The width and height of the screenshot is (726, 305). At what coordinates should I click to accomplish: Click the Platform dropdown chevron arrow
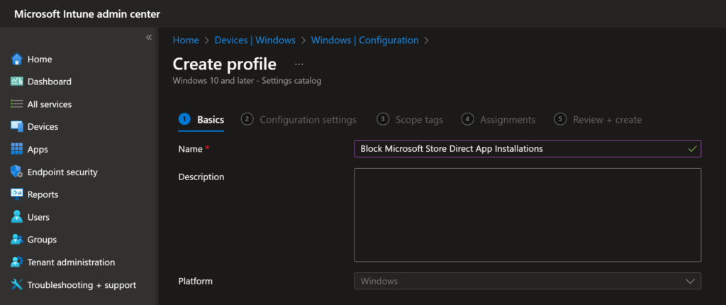690,282
